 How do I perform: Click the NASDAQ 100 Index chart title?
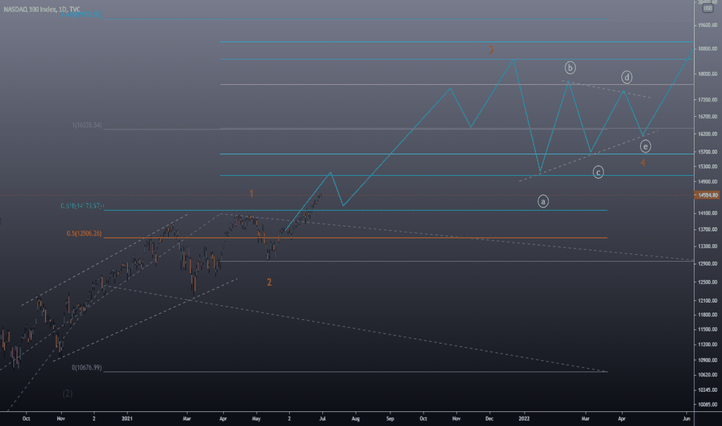[x=42, y=9]
